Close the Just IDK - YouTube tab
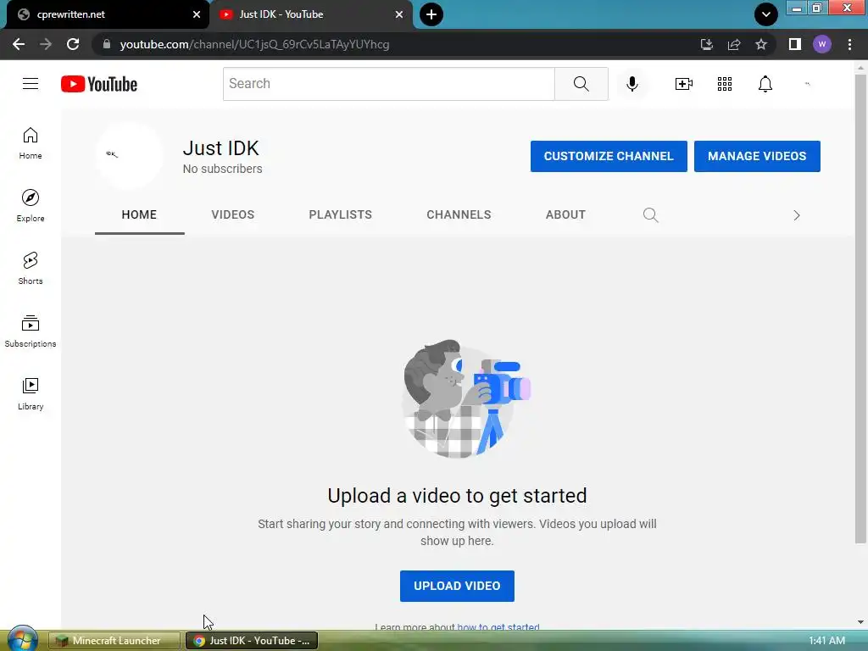 [399, 14]
